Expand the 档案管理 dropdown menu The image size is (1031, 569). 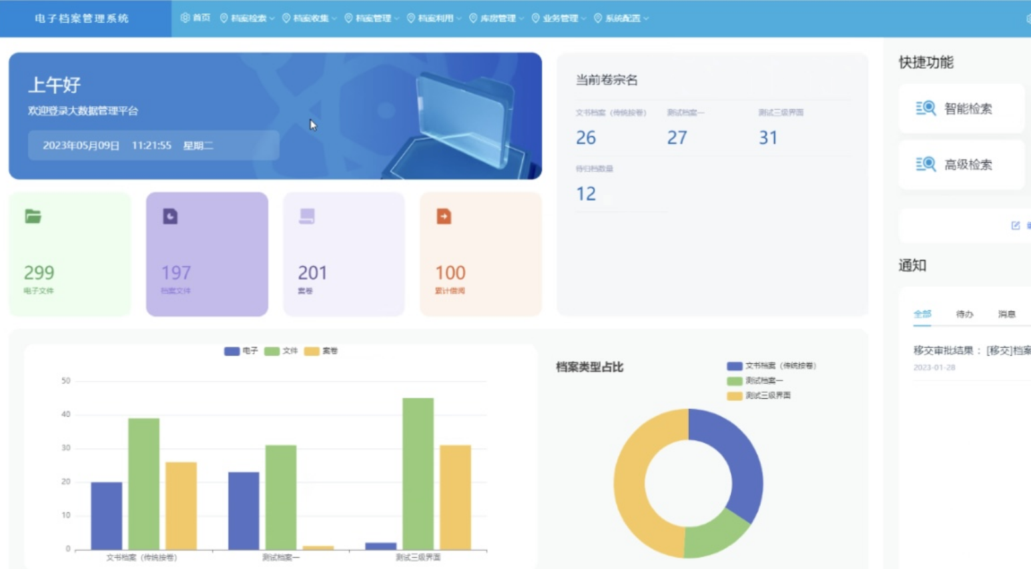click(x=372, y=18)
